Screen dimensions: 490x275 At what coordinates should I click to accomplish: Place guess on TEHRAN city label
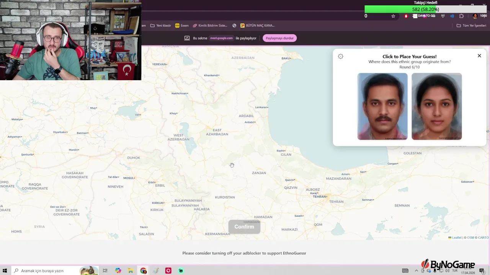[x=319, y=196]
